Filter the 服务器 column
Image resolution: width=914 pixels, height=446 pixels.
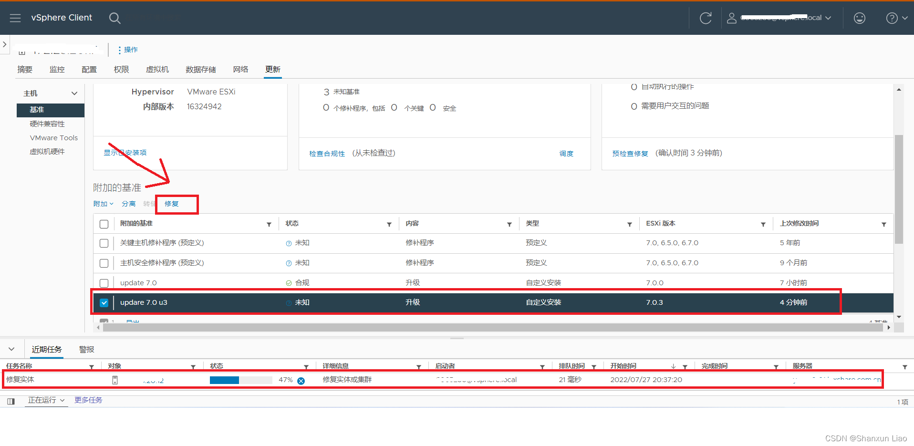[x=905, y=367]
